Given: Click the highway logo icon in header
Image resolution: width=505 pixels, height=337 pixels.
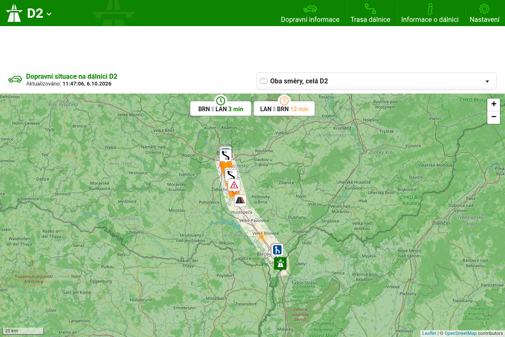Looking at the screenshot, I should (x=14, y=13).
